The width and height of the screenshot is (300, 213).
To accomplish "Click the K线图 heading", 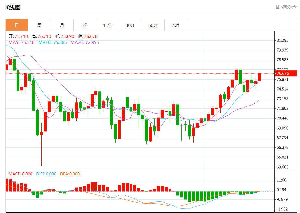I will pos(13,7).
